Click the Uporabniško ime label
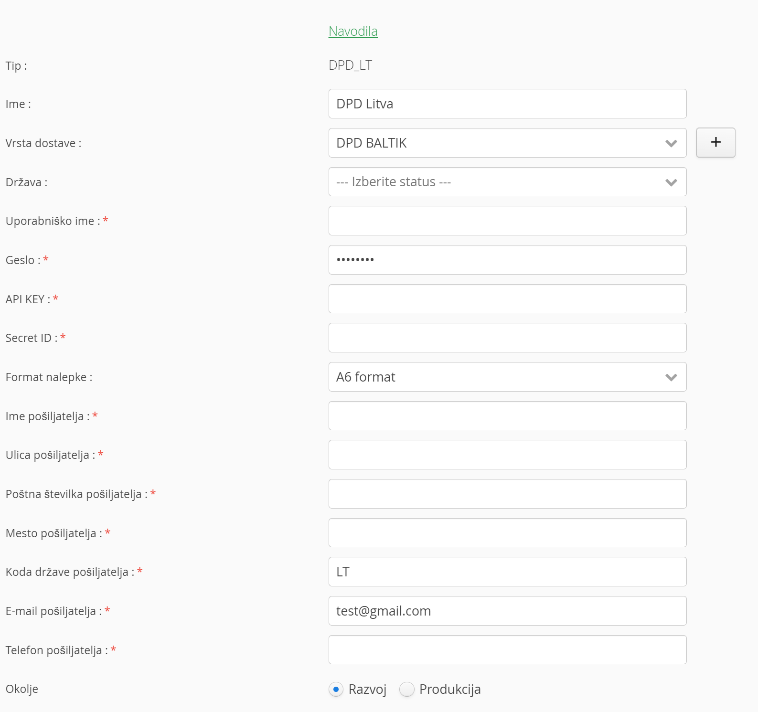 click(53, 221)
